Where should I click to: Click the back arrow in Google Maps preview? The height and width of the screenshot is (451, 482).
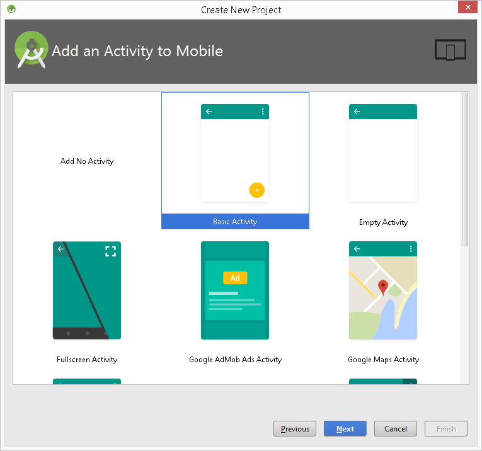[x=357, y=249]
